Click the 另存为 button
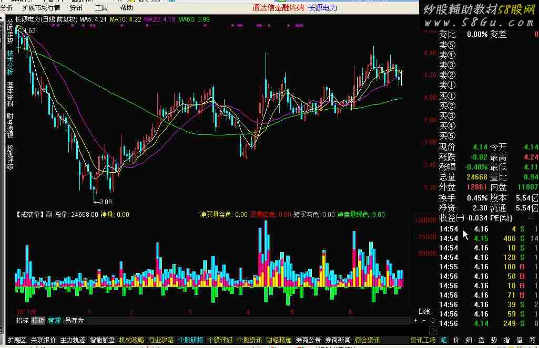Screen dimensions: 539x348 pyautogui.click(x=74, y=320)
